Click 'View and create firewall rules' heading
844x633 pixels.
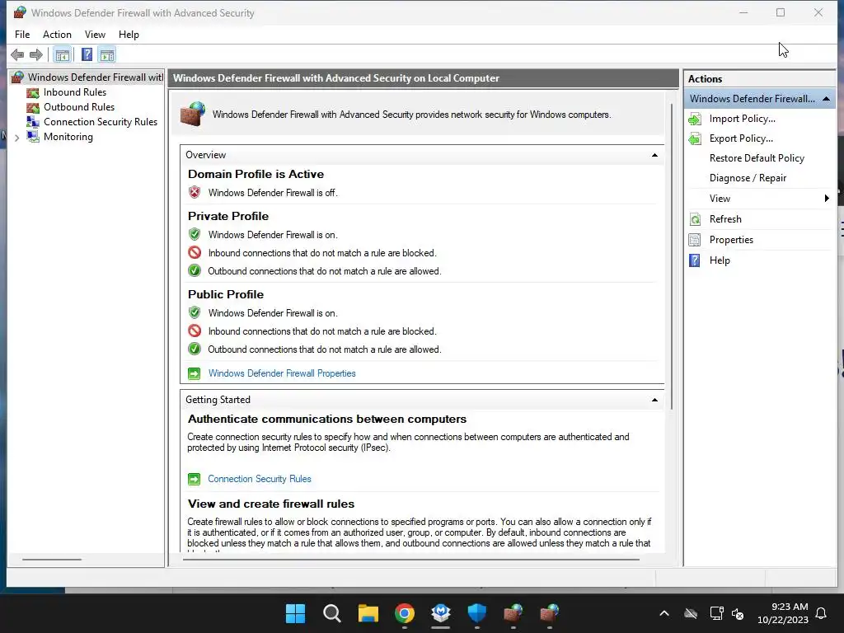click(270, 504)
